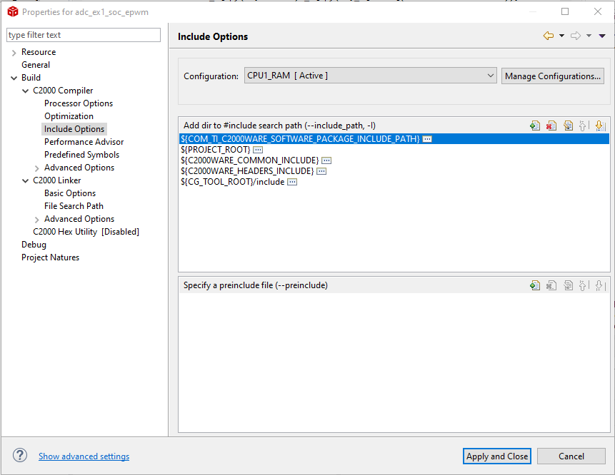The image size is (615, 475).
Task: Open the Forward history dropdown arrow
Action: point(589,36)
